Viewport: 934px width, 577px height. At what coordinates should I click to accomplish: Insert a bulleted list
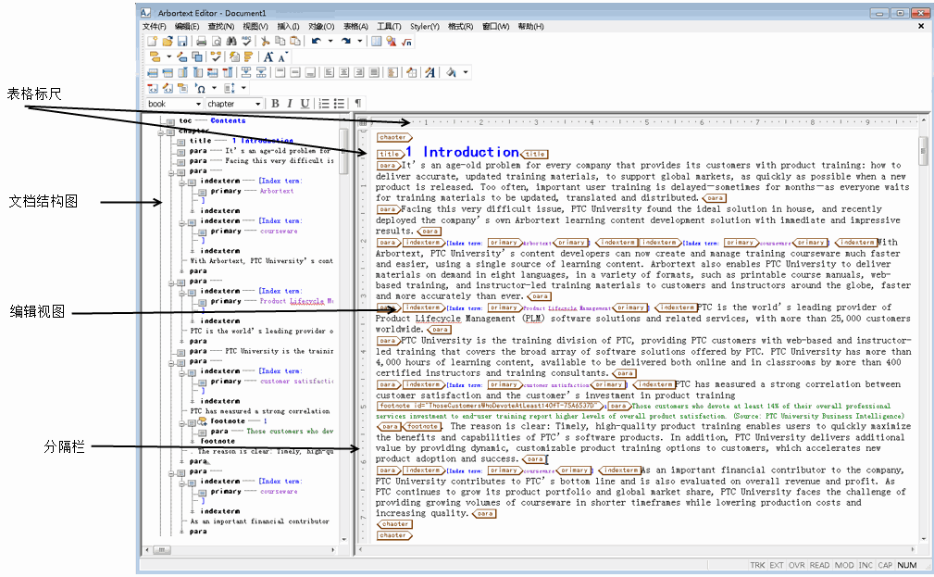coord(339,103)
